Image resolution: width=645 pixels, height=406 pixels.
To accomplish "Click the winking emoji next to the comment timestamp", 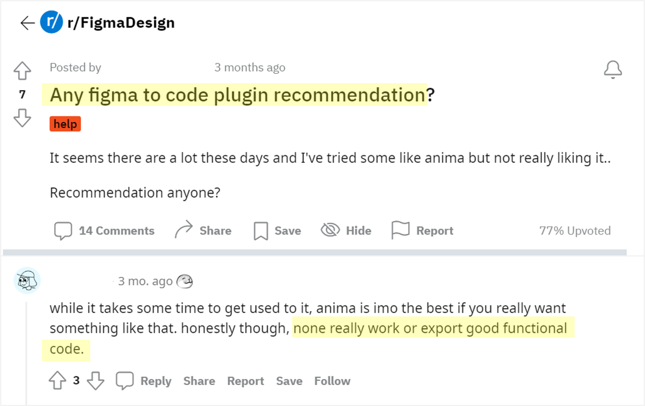I will pos(185,281).
